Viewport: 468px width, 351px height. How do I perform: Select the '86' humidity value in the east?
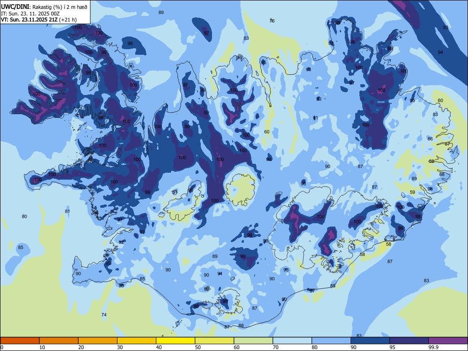pos(430,139)
